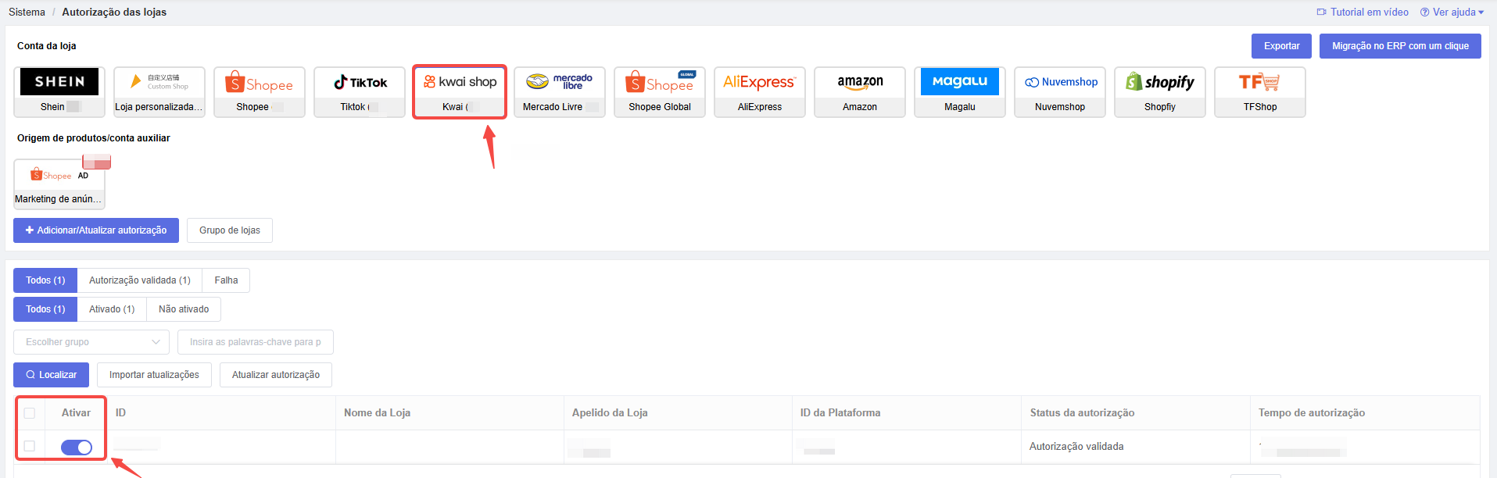1497x478 pixels.
Task: Select the Nuvemshop platform card
Action: [x=1060, y=92]
